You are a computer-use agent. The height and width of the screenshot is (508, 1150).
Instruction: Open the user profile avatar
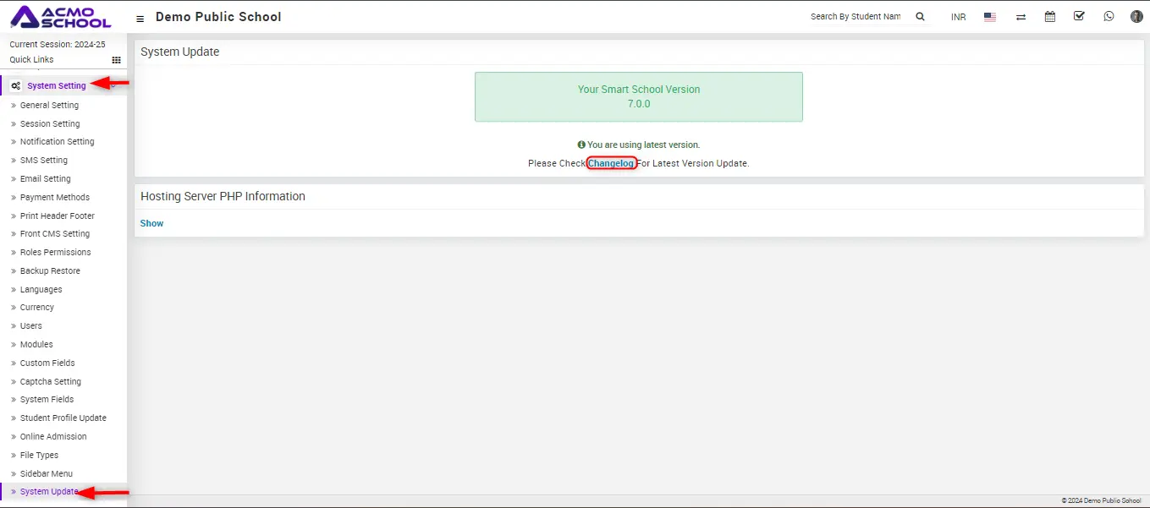pyautogui.click(x=1136, y=17)
